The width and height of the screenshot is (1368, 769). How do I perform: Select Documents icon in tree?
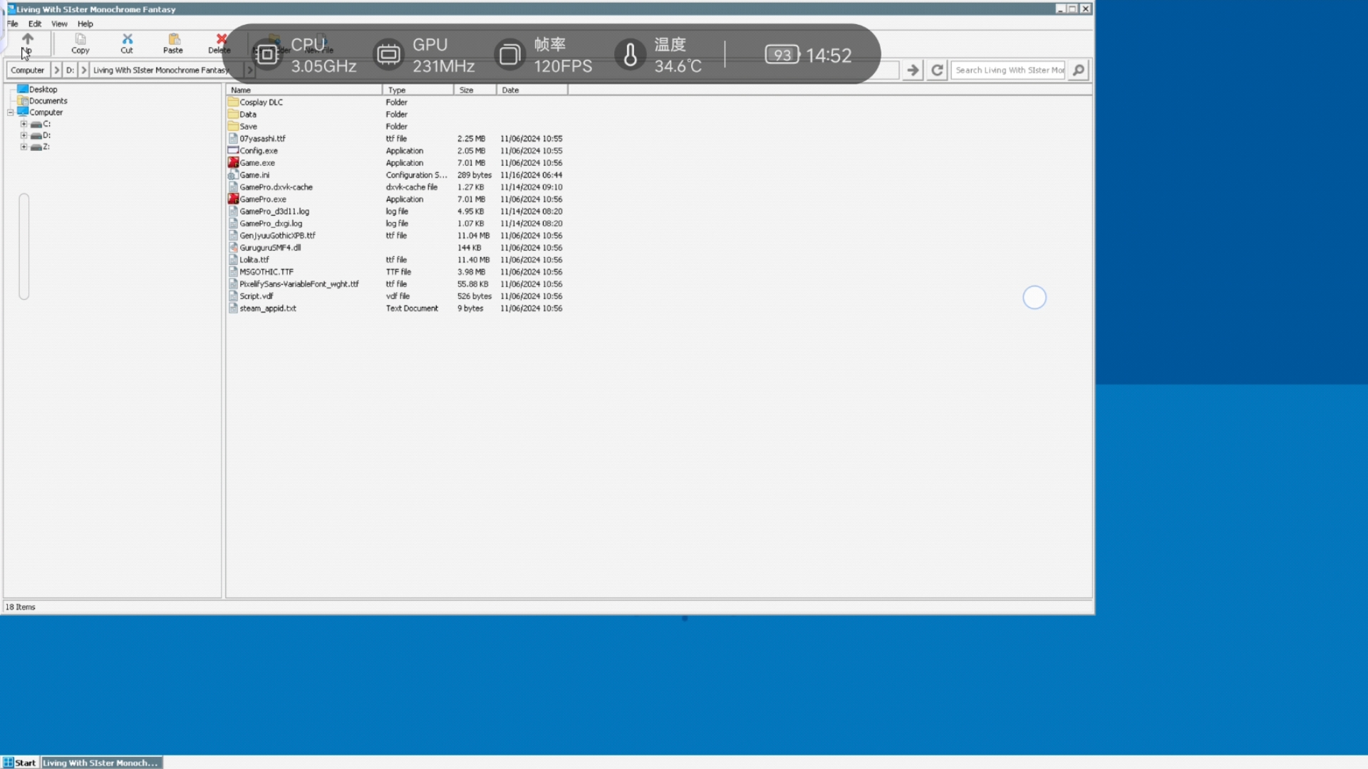pos(23,100)
